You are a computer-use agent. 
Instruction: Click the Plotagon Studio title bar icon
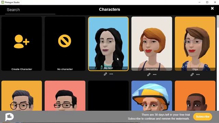[3, 2]
